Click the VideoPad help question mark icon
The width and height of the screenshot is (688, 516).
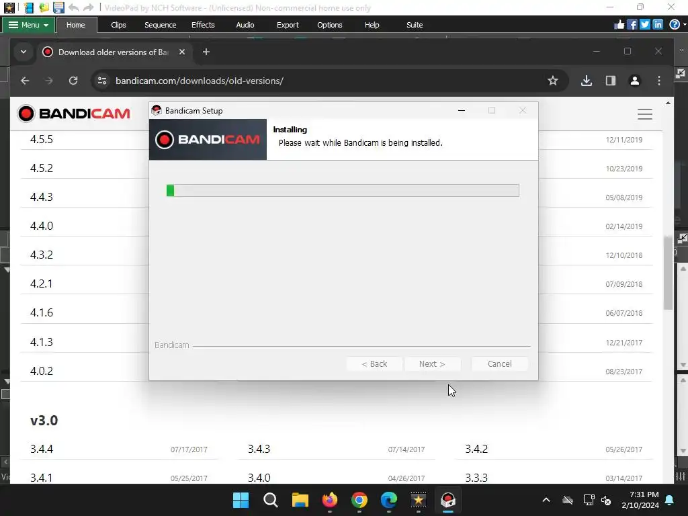[675, 25]
